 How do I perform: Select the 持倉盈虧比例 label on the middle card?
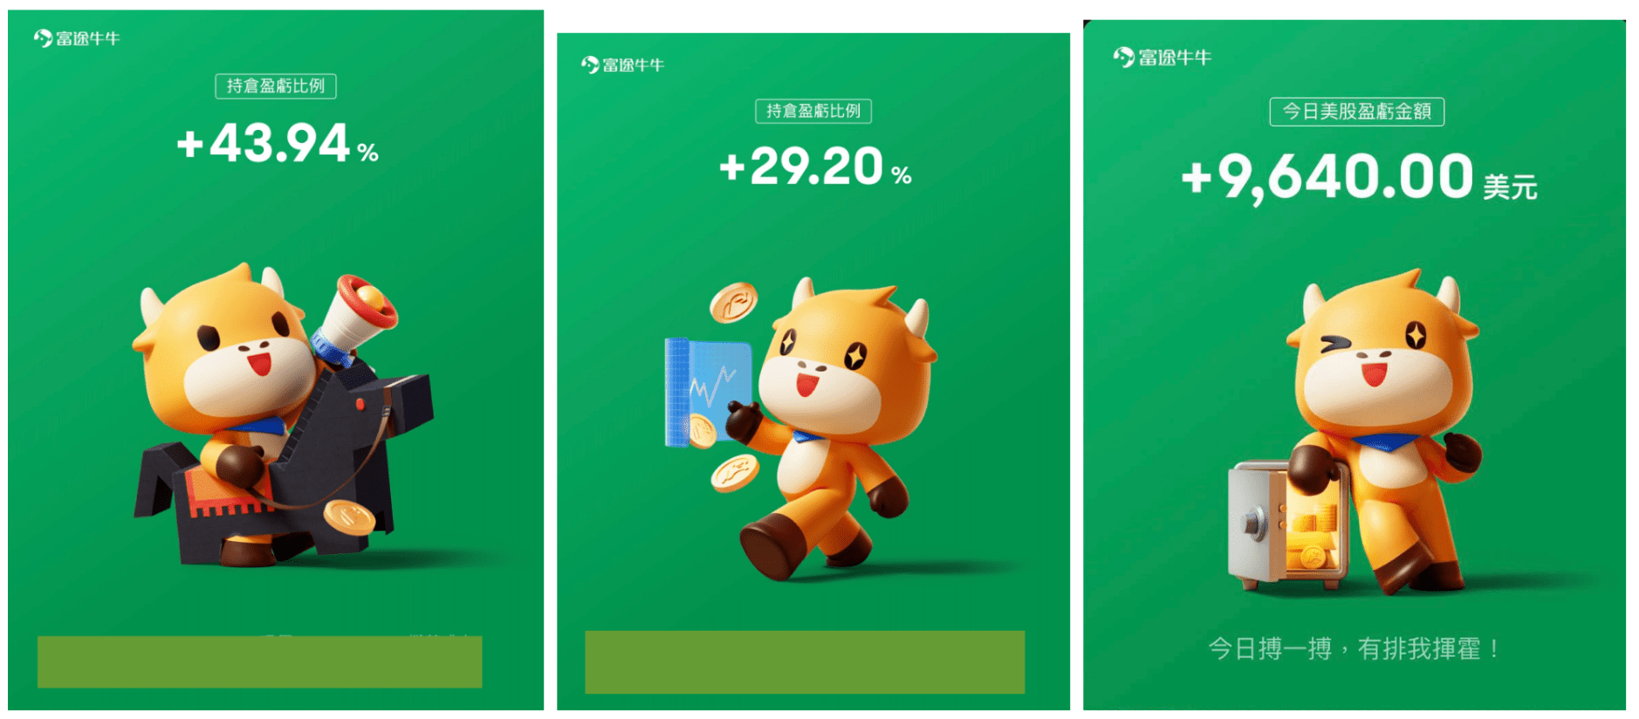click(x=813, y=111)
